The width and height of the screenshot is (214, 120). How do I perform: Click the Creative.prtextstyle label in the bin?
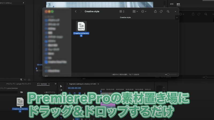20,110
